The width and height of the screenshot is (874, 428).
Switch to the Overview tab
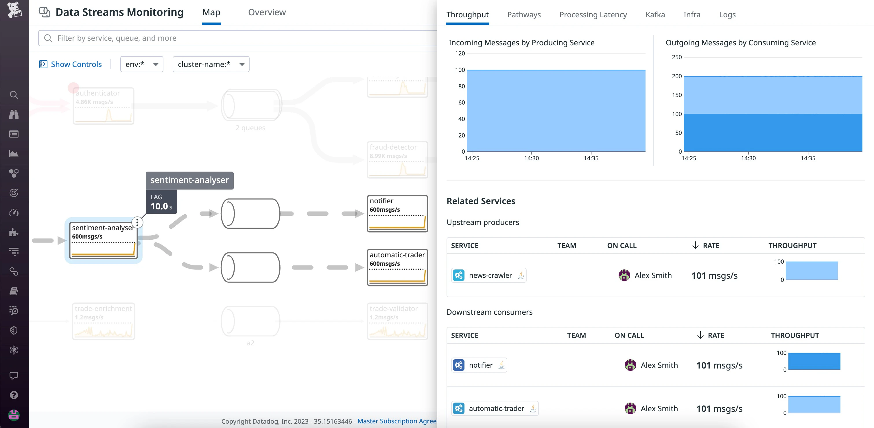[267, 12]
